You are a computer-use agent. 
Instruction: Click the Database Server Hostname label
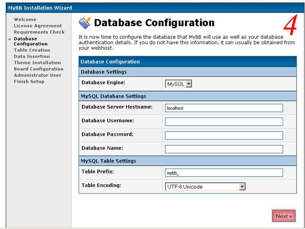point(117,107)
